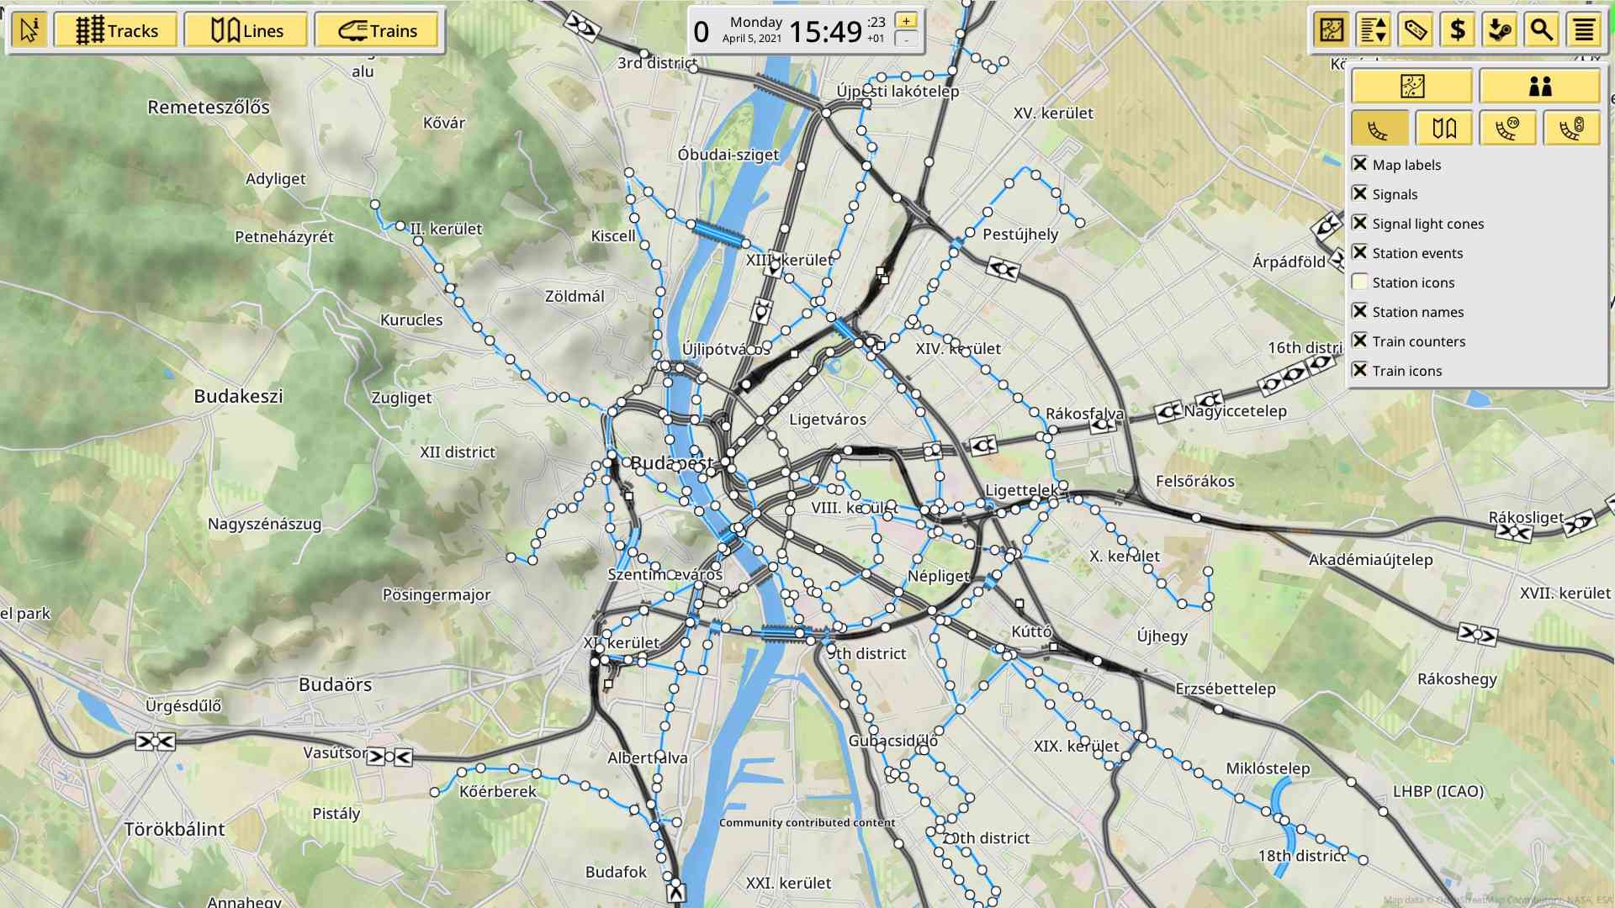Screen dimensions: 1615x908
Task: Increase game speed with plus button
Action: (x=906, y=21)
